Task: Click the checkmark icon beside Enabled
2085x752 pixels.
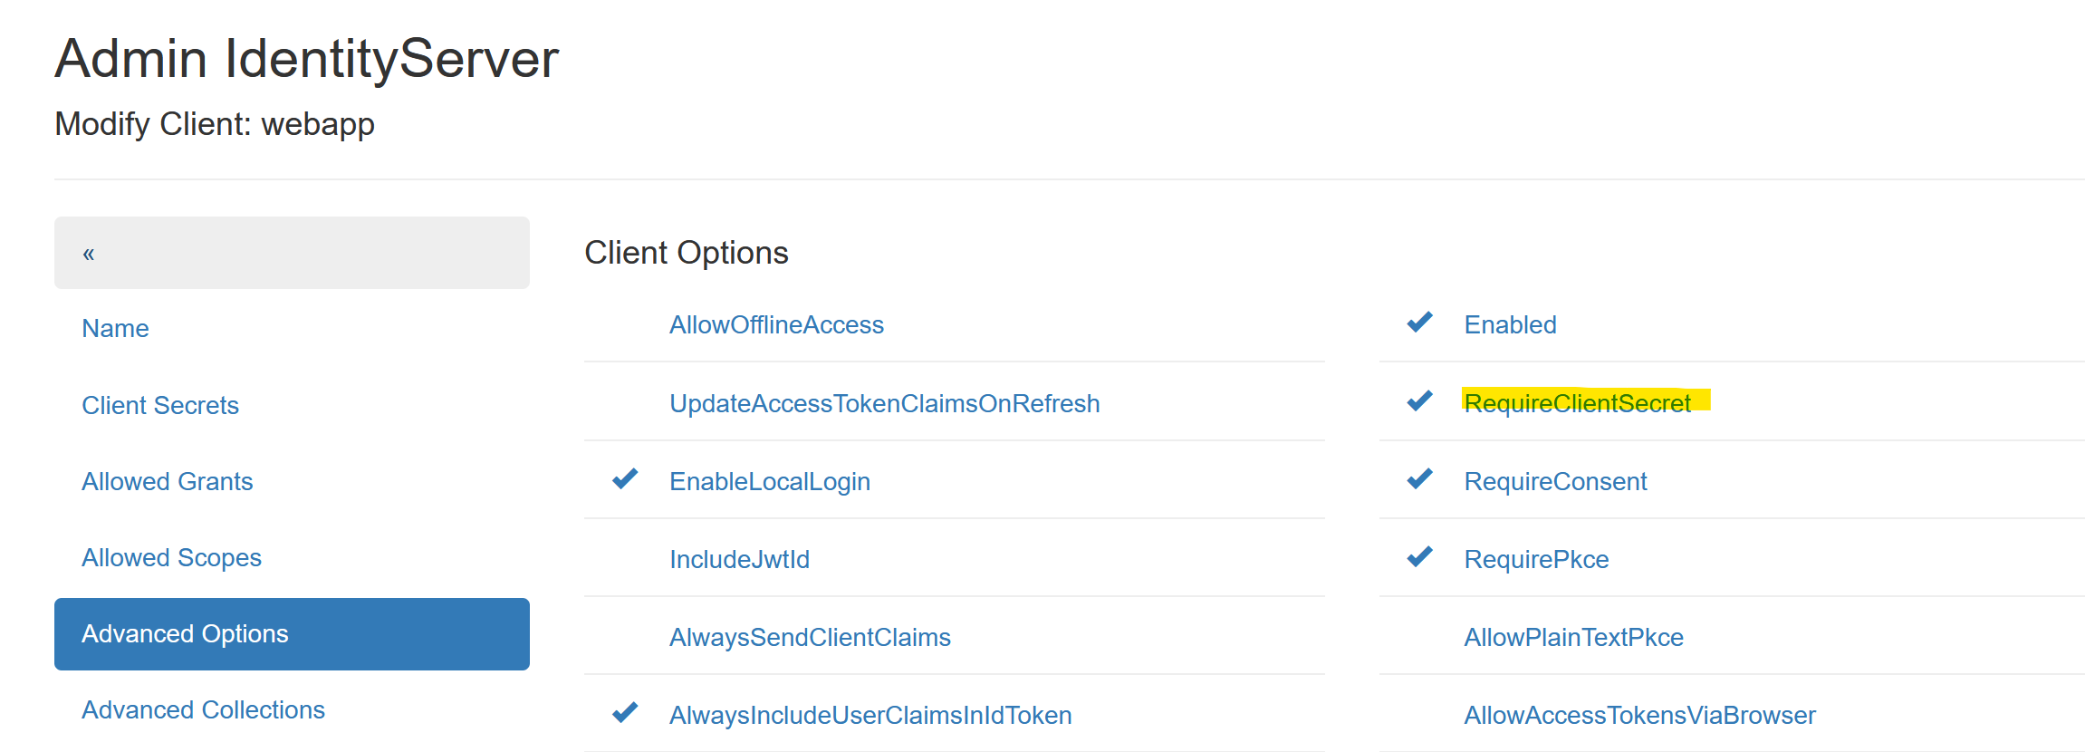Action: tap(1419, 323)
